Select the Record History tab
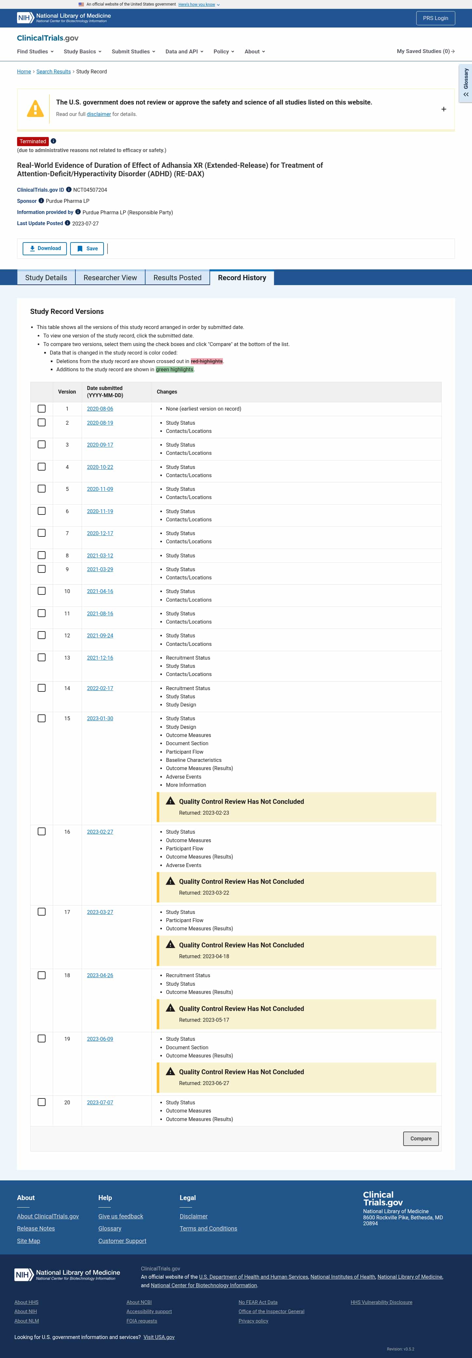This screenshot has height=1358, width=472. [242, 278]
